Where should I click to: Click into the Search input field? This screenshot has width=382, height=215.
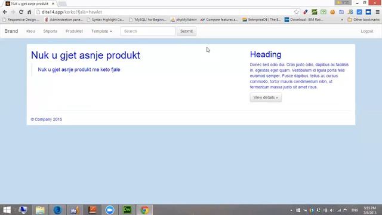click(148, 31)
